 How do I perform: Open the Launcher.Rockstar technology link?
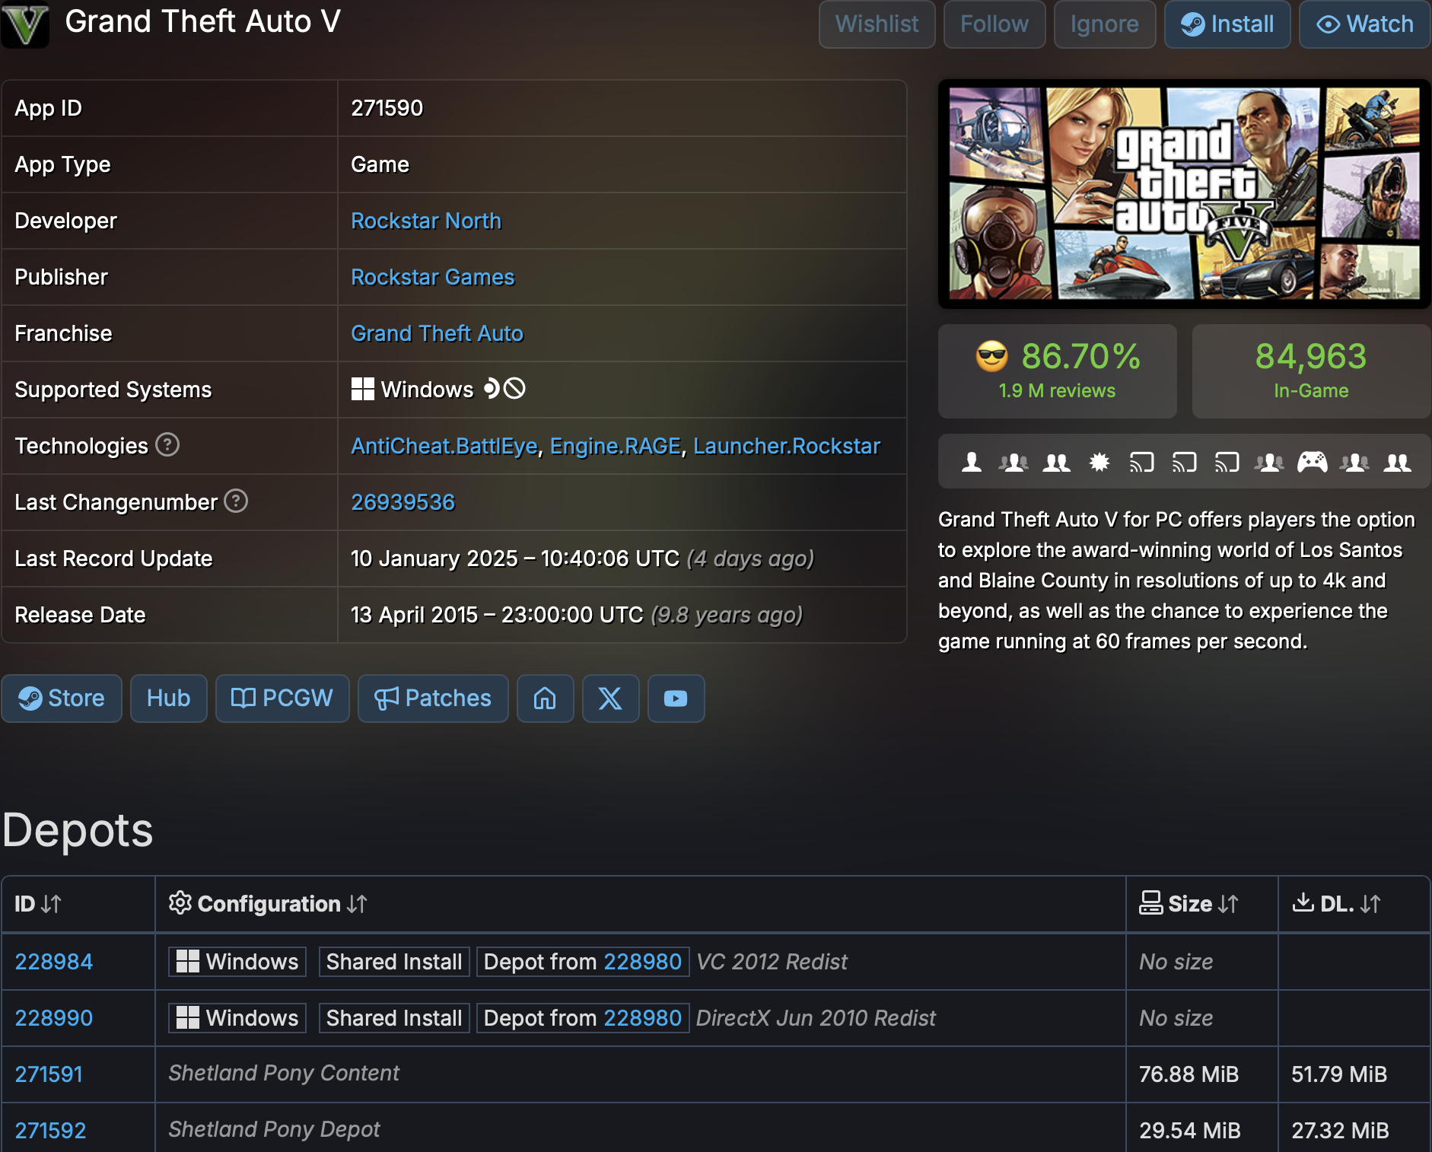(787, 446)
